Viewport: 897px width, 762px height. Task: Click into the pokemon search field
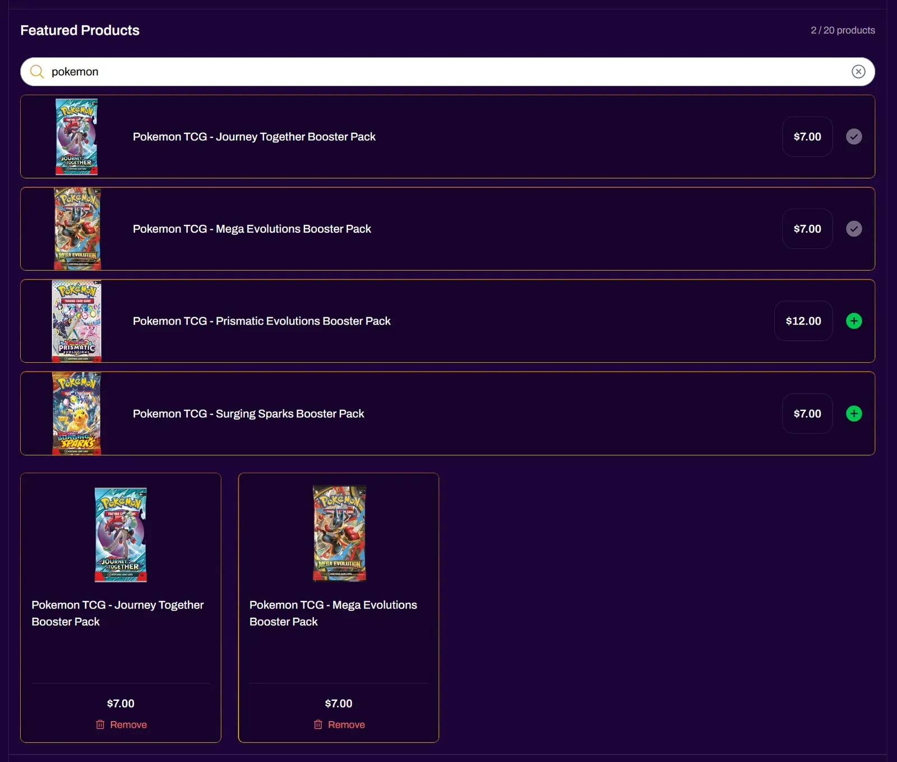tap(447, 72)
